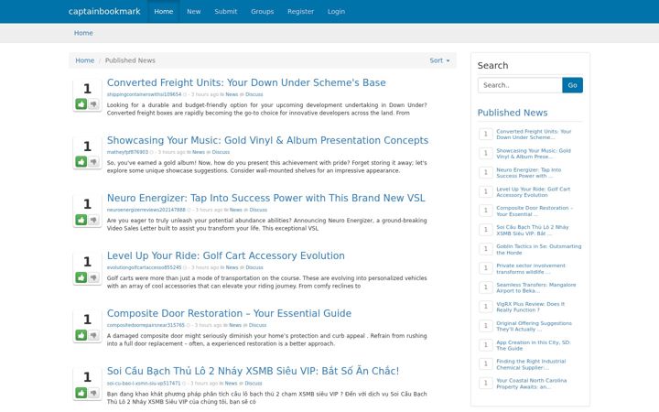This screenshot has height=412, width=659.
Task: Open the Neuro Energizer VSL article title
Action: (265, 198)
